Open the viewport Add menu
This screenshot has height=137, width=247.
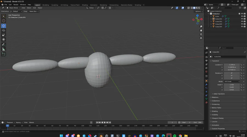pos(34,8)
